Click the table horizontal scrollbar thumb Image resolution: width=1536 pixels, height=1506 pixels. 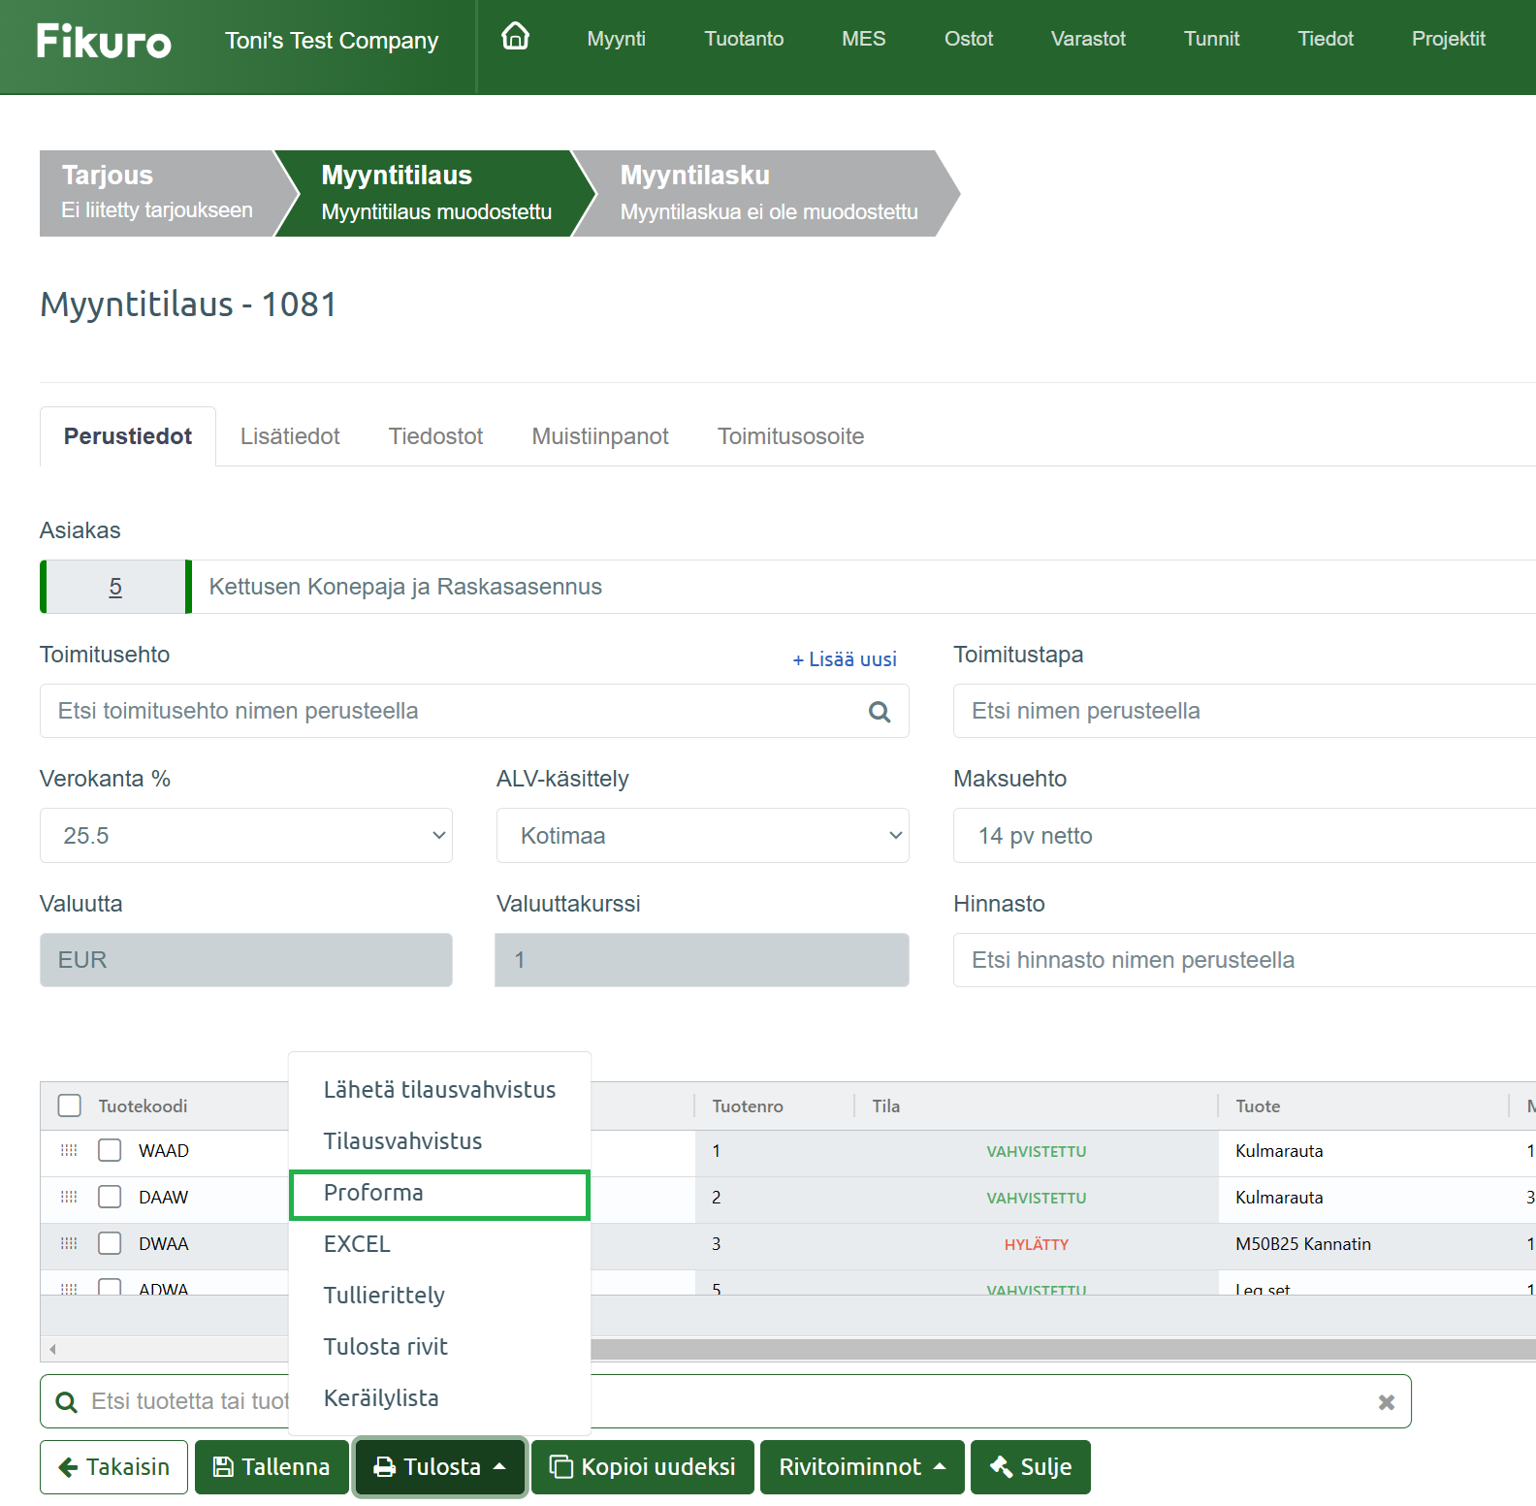coord(1063,1349)
